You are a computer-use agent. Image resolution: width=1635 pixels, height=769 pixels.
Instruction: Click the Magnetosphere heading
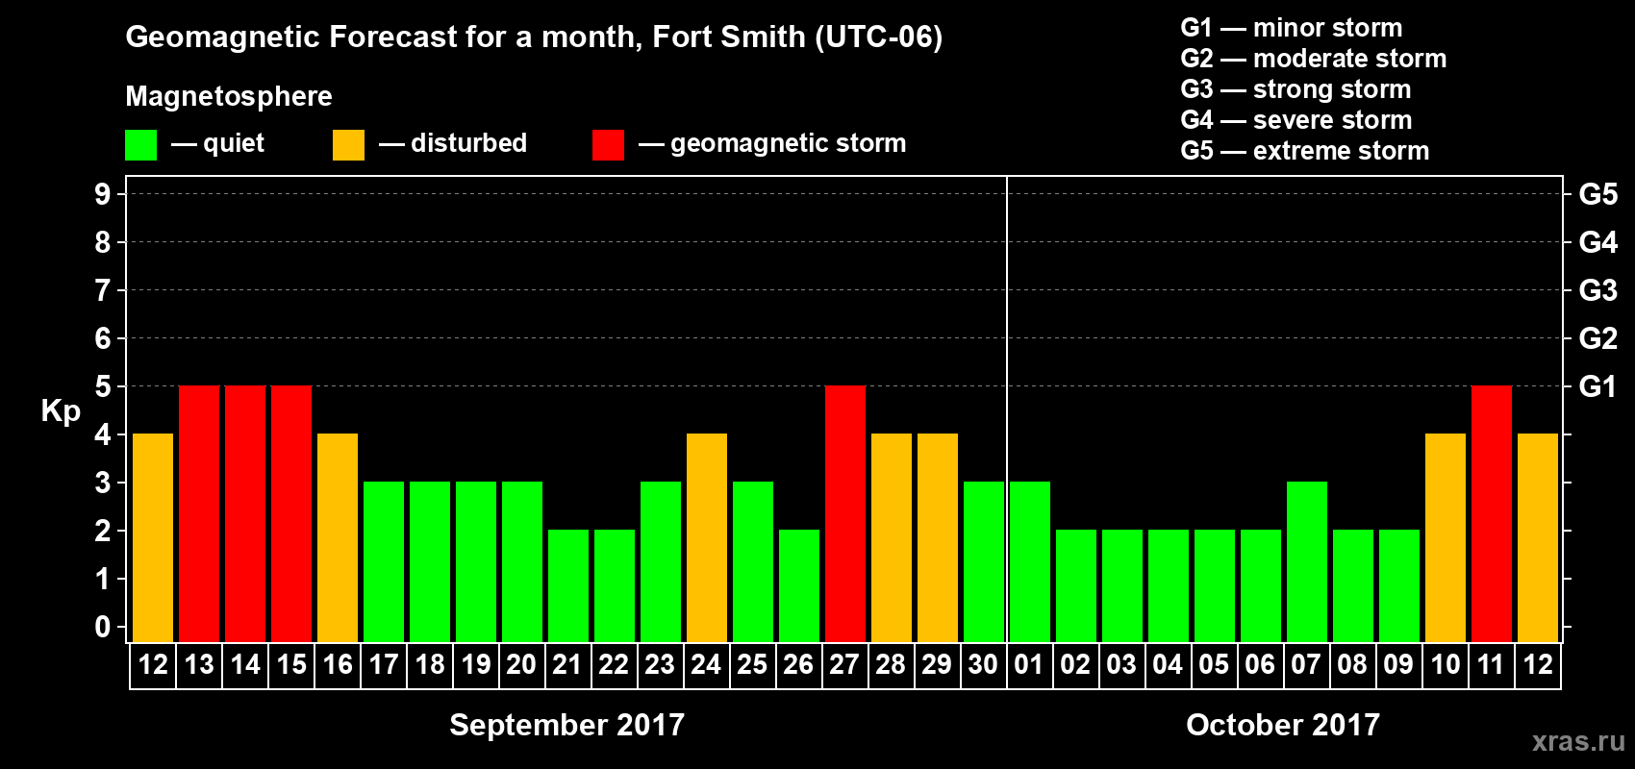(229, 96)
